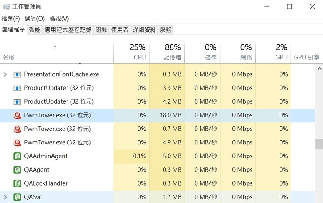
Task: Switch to the 效能 tab
Action: 35,30
